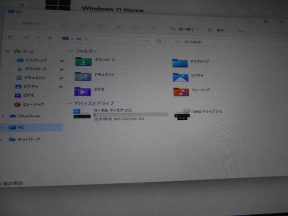Expand the PC tree node

[x=2, y=128]
